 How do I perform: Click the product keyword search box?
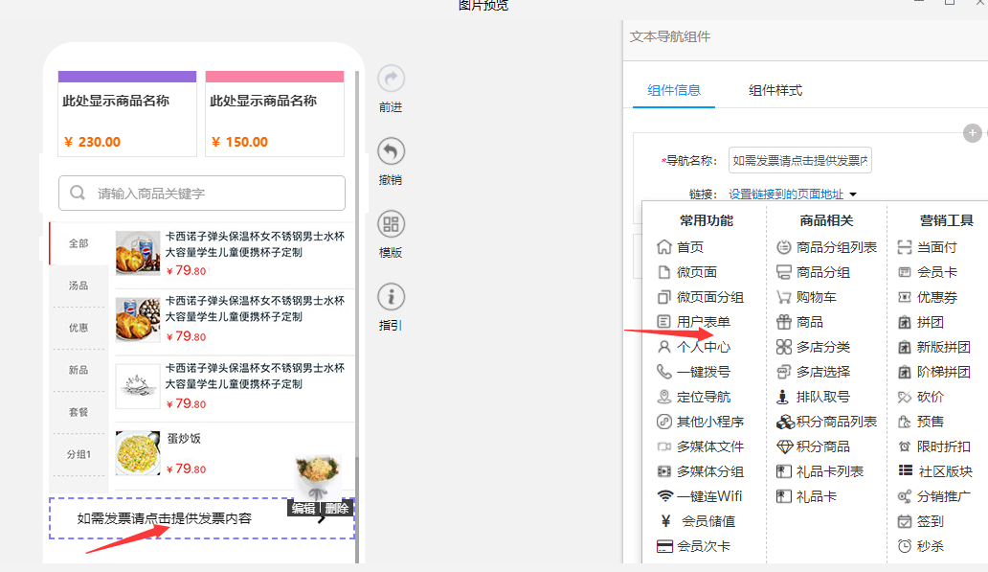[x=202, y=194]
